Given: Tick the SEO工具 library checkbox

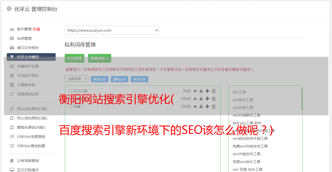Looking at the screenshot, I should pos(70,91).
